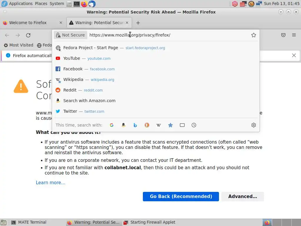This screenshot has width=301, height=226.
Task: Switch to Firefox Warning window in taskbar
Action: click(93, 222)
